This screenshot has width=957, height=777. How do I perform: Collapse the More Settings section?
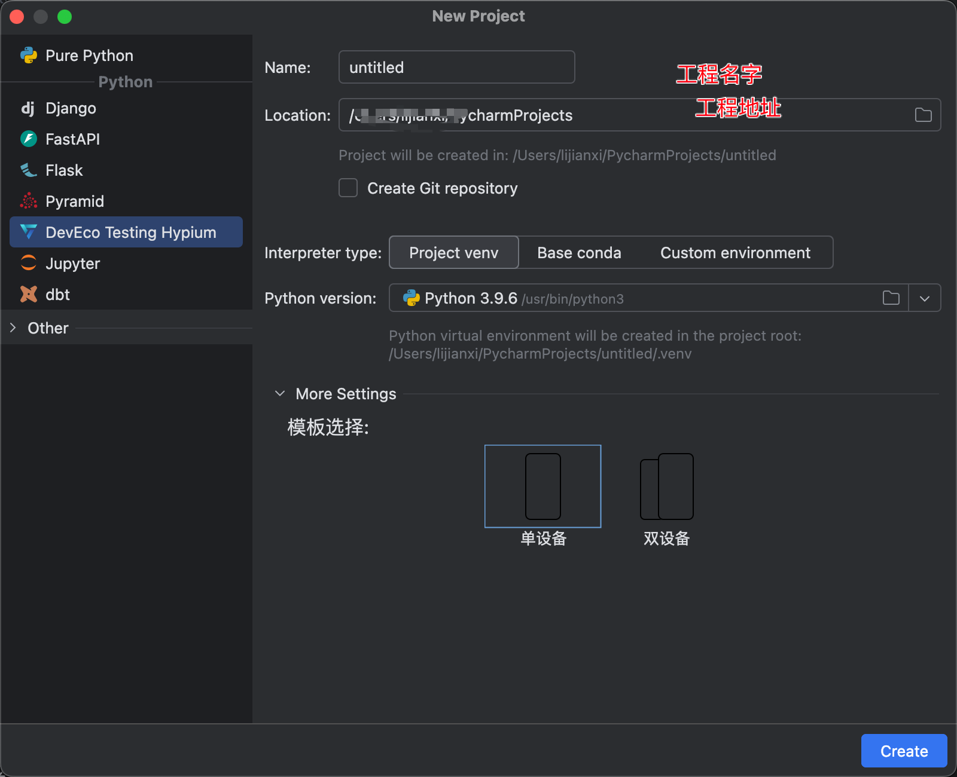point(280,394)
